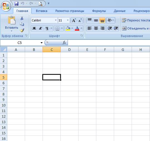
Task: Open the Рецензирование tab
Action: coord(142,11)
